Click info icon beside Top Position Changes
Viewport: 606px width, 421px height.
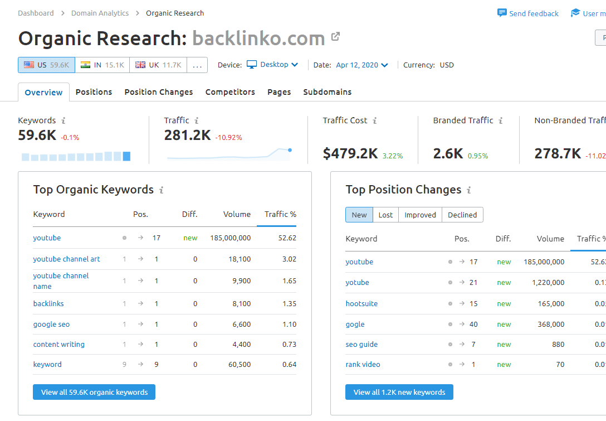point(469,190)
